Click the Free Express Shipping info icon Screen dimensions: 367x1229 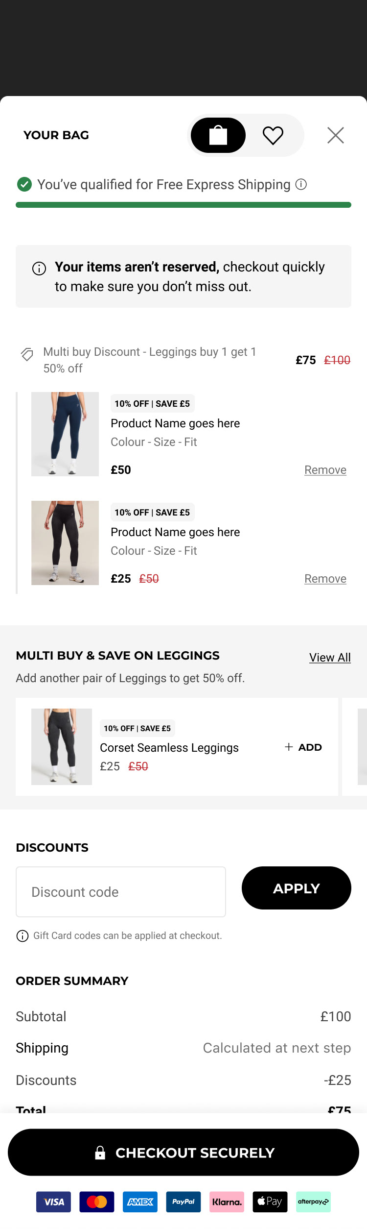tap(301, 184)
